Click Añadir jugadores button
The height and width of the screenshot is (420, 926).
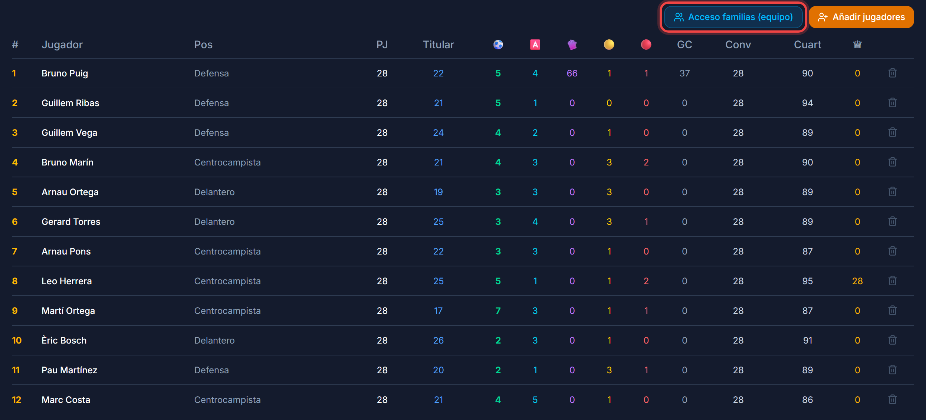861,17
